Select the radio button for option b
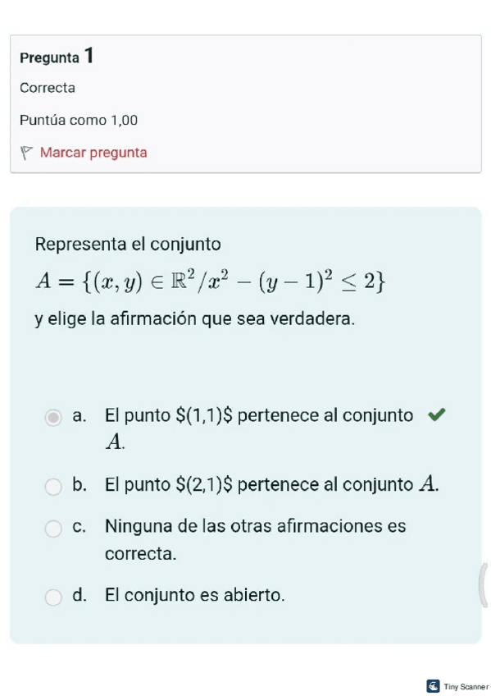 click(53, 487)
